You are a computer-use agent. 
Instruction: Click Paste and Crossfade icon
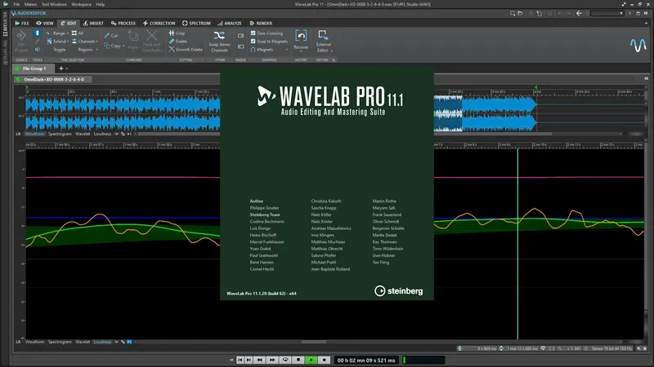click(151, 35)
